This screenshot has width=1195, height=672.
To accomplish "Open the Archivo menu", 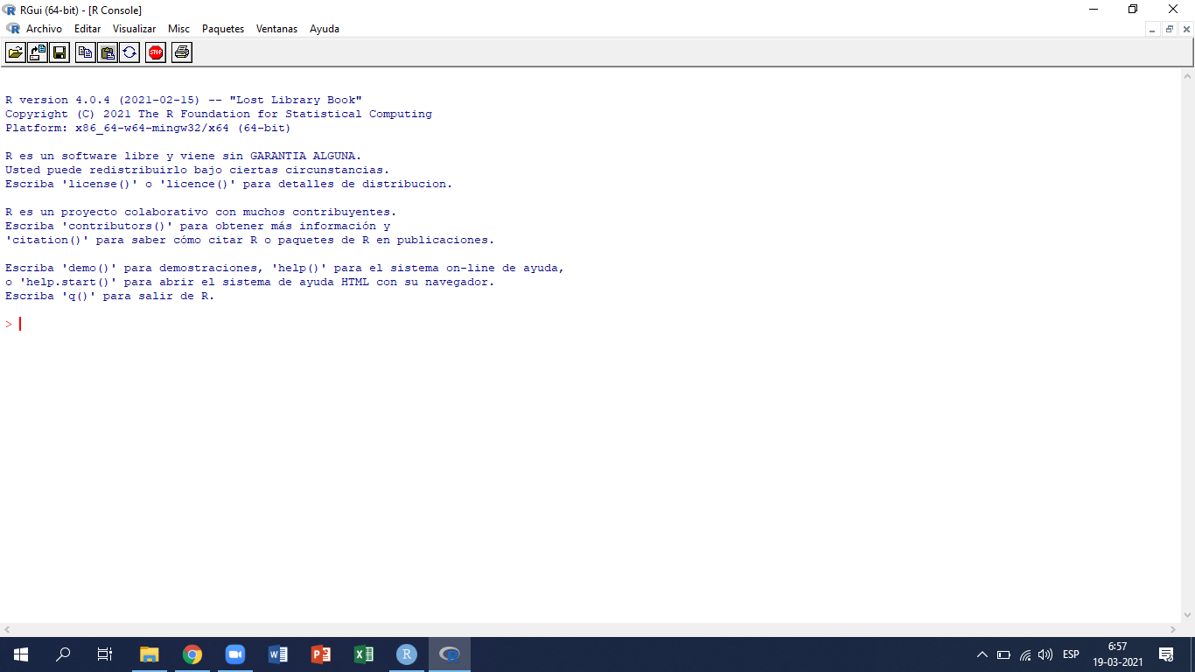I will coord(44,29).
